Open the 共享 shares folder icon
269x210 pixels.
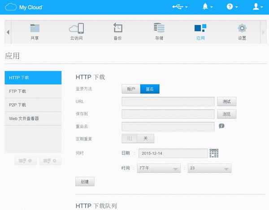[35, 28]
